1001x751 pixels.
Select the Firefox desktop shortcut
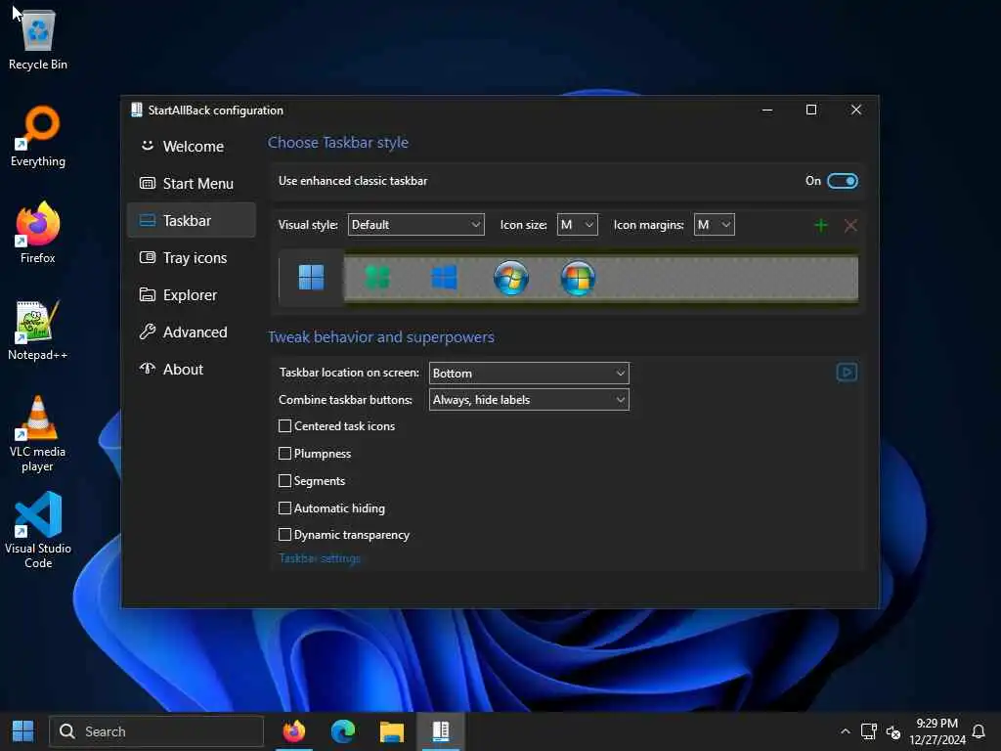[x=38, y=233]
